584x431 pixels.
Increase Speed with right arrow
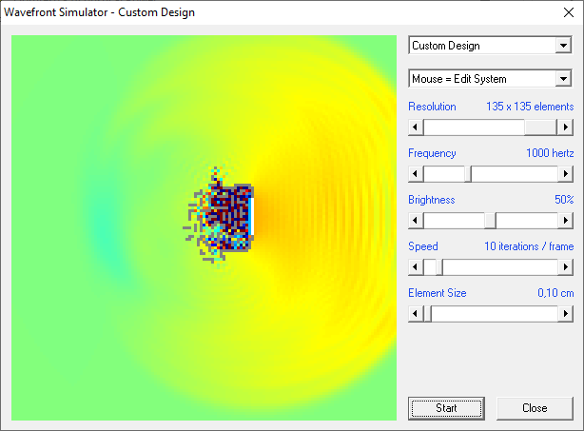pos(565,267)
